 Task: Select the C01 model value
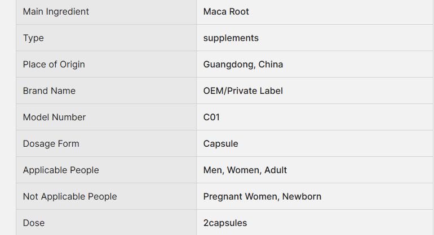click(x=211, y=117)
